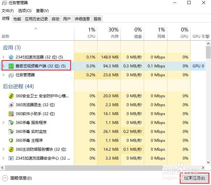Click the 26.1 MB memory cell

tap(109, 132)
